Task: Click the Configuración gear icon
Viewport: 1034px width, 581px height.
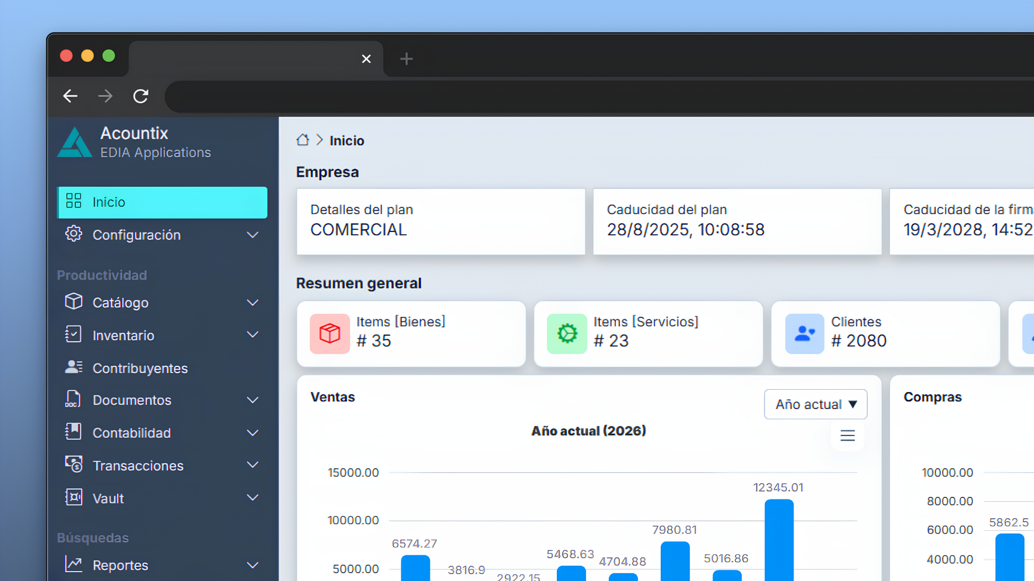Action: (x=74, y=234)
